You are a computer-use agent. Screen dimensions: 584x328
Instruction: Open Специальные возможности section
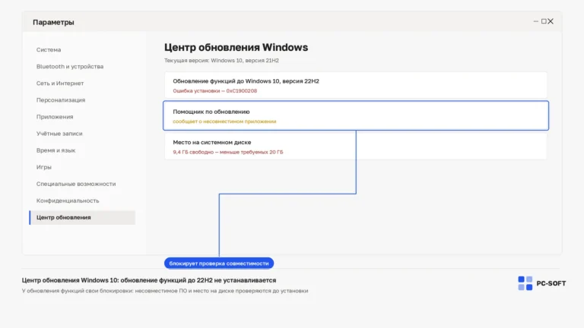click(76, 184)
